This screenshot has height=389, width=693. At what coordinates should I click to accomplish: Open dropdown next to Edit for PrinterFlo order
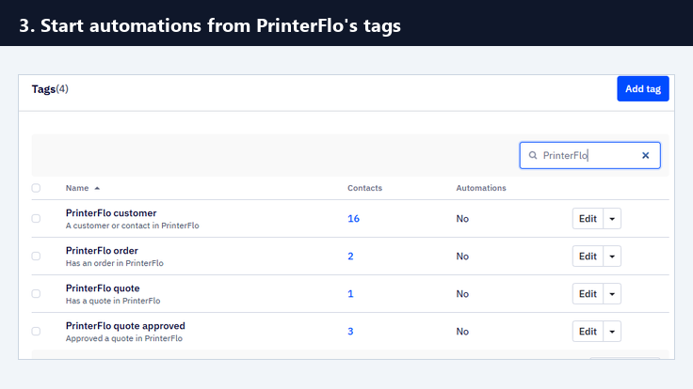pos(612,257)
